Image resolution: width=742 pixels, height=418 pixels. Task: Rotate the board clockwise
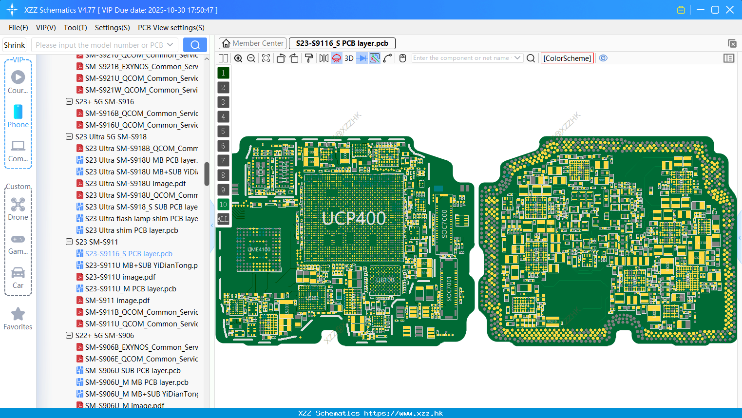(x=294, y=58)
